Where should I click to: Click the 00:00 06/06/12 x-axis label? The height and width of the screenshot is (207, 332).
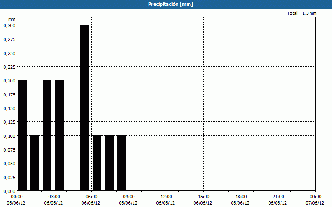(16, 200)
